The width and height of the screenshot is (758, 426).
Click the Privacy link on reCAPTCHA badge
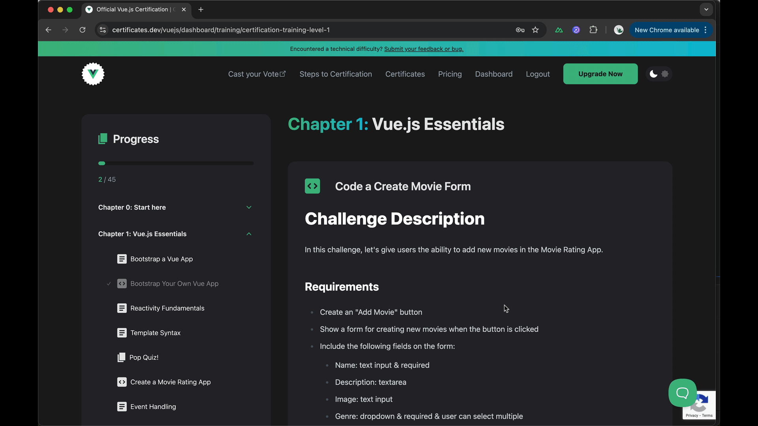click(x=692, y=416)
